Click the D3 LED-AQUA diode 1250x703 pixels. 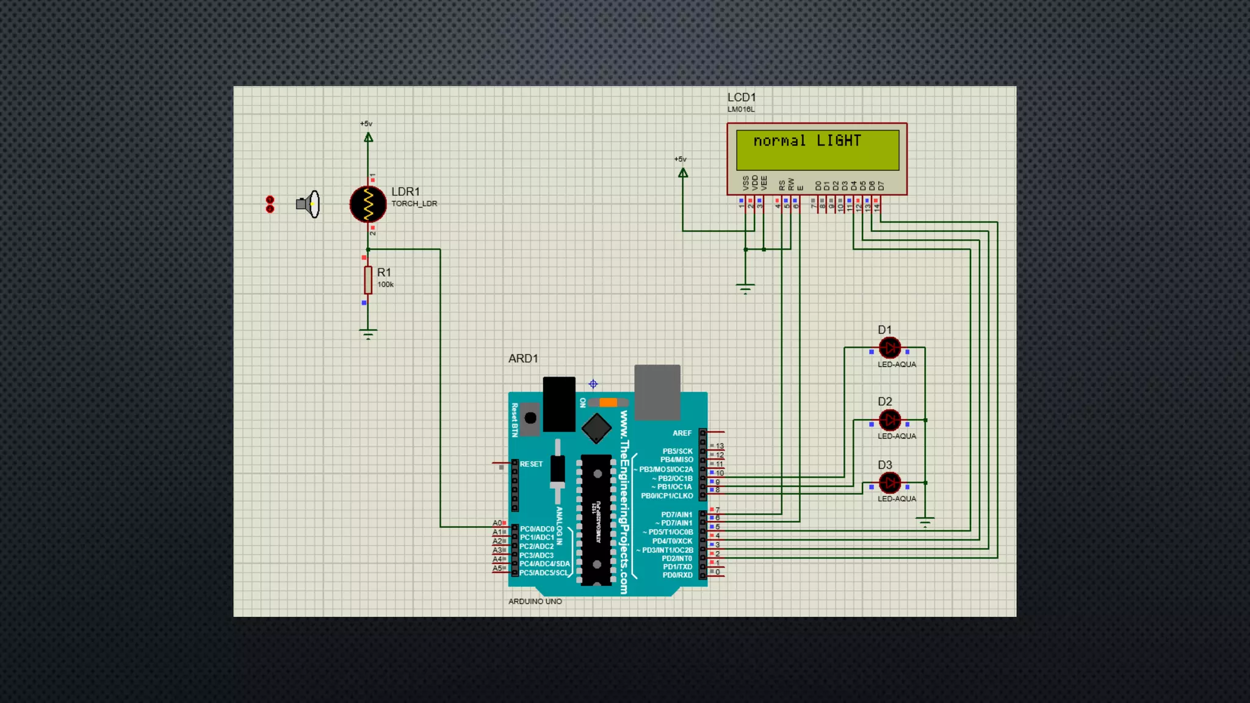[889, 483]
